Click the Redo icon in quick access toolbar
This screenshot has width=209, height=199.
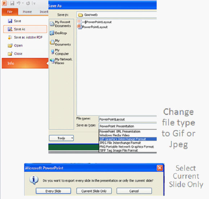28,3
